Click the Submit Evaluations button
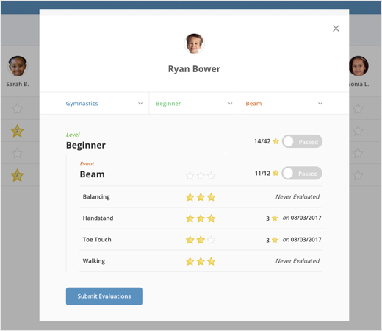The height and width of the screenshot is (331, 382). pos(104,296)
